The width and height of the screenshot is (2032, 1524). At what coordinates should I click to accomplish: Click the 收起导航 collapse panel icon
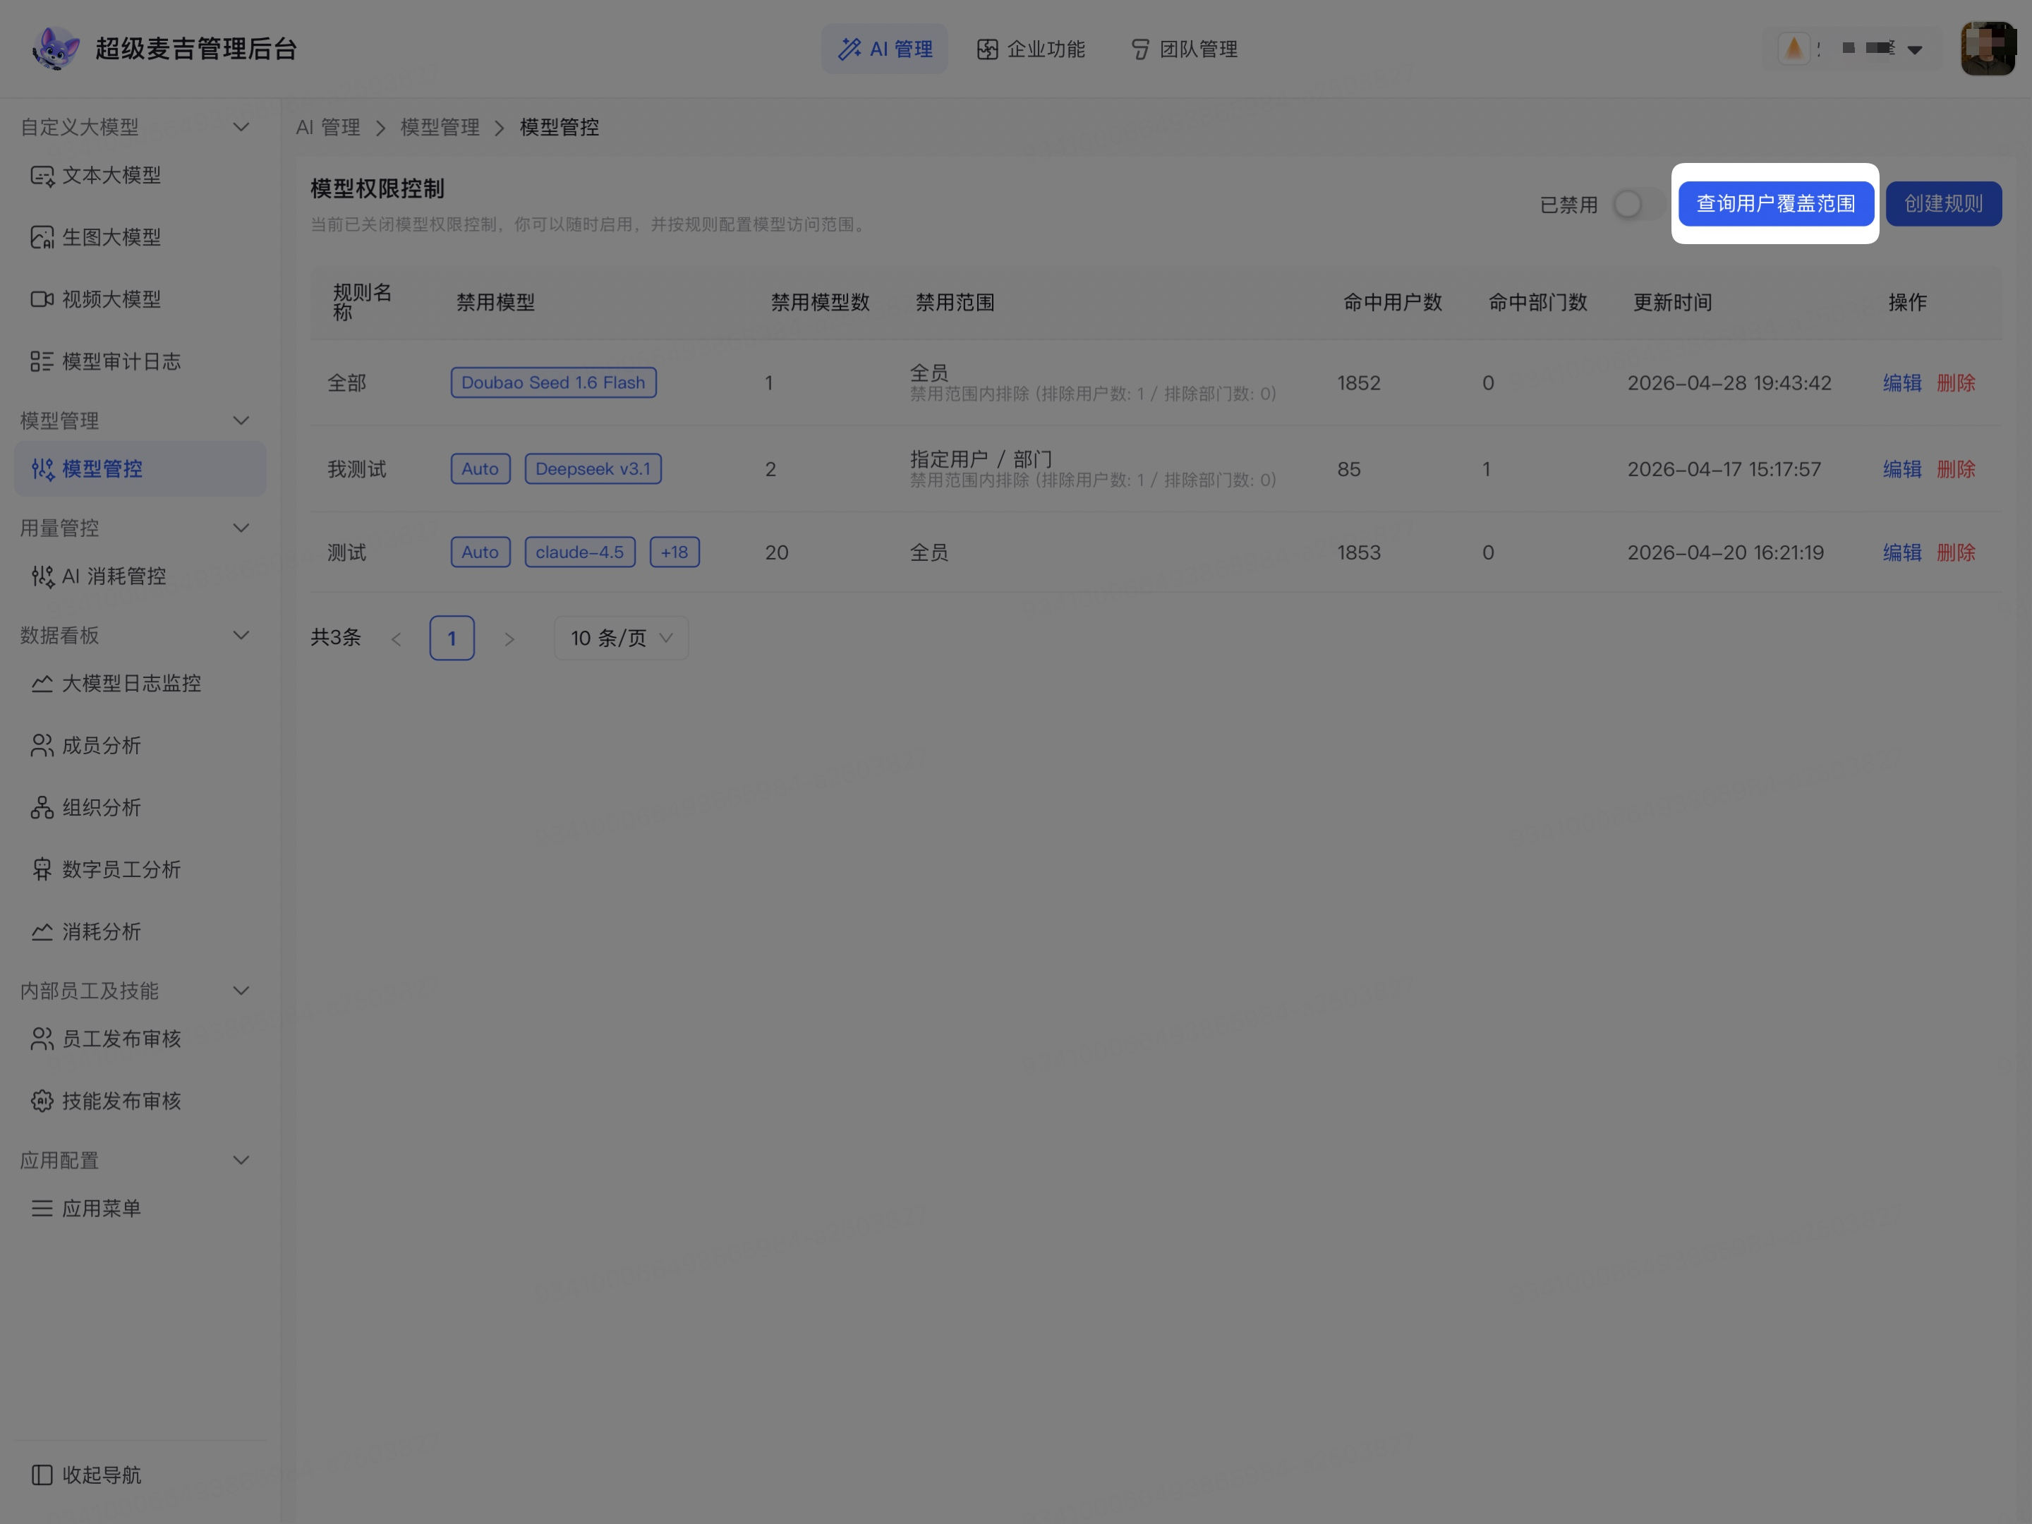coord(42,1475)
